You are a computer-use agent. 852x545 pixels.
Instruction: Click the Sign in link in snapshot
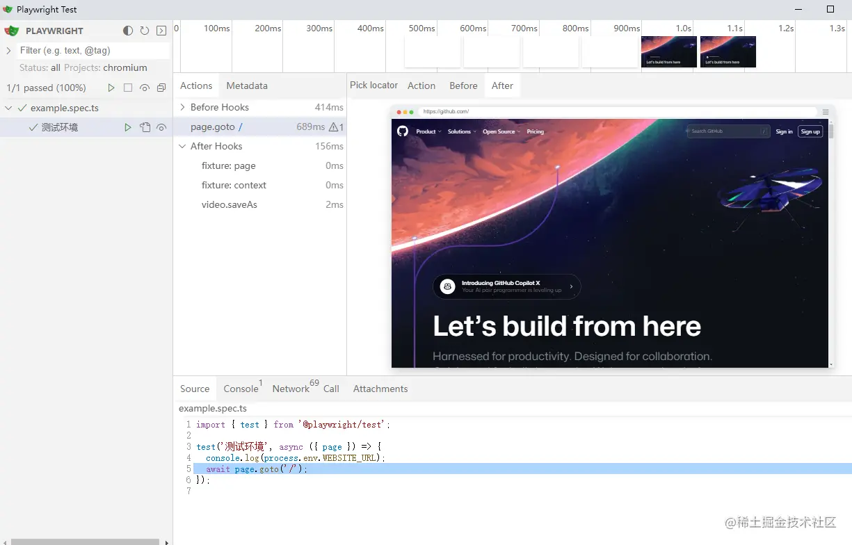[784, 131]
